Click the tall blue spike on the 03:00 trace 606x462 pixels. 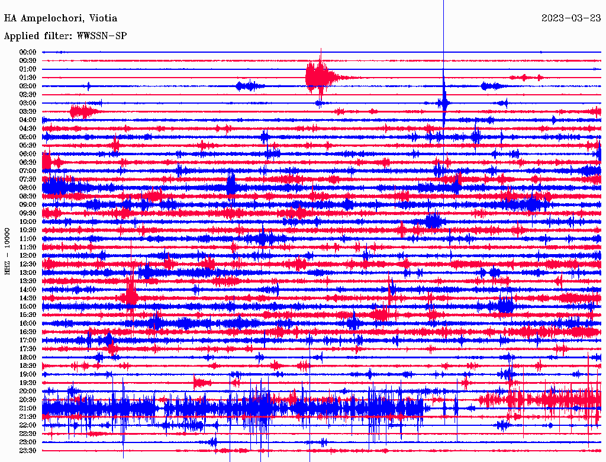coord(443,102)
